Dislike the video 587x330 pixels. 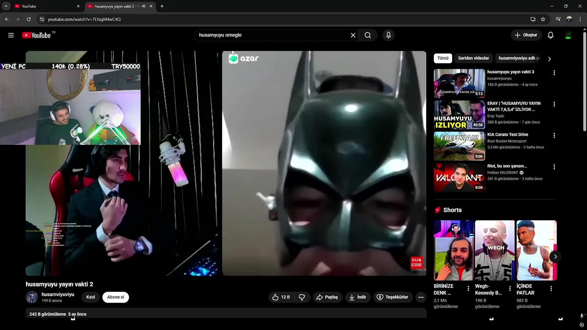click(302, 297)
